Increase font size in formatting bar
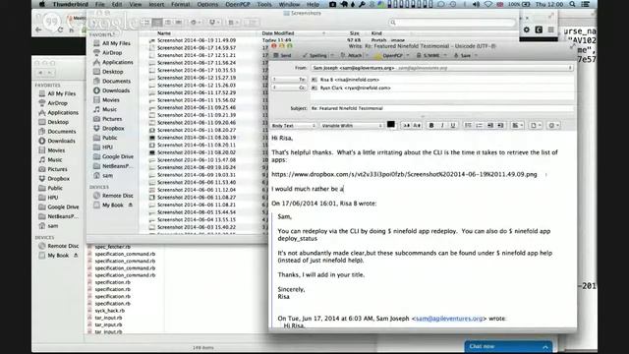 click(x=417, y=126)
